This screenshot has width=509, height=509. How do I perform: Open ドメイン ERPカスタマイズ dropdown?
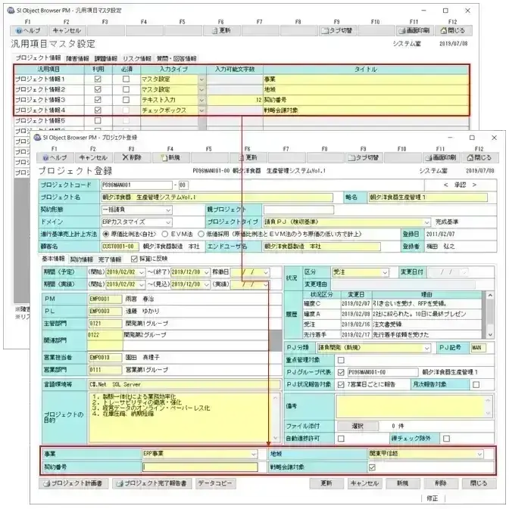(x=168, y=222)
